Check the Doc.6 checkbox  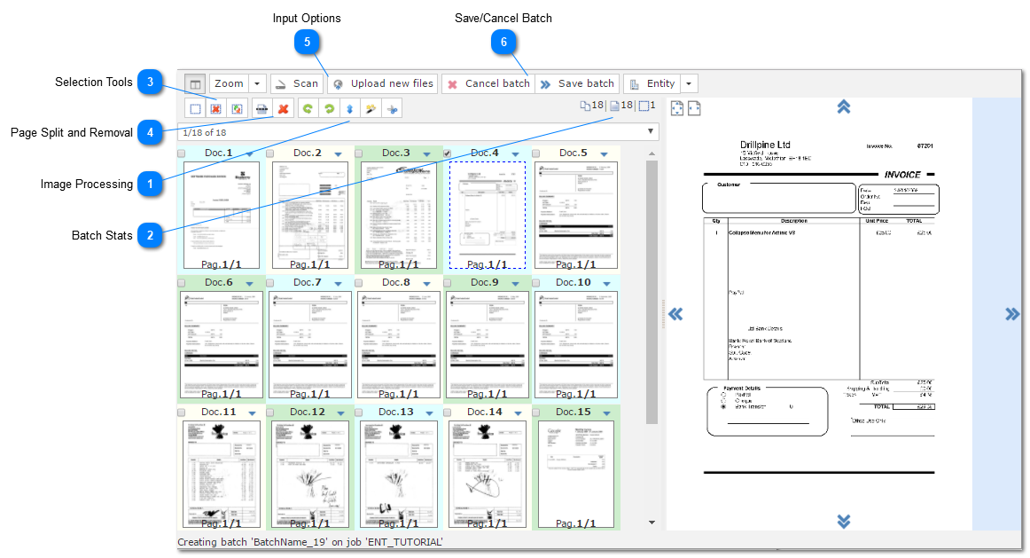coord(182,283)
